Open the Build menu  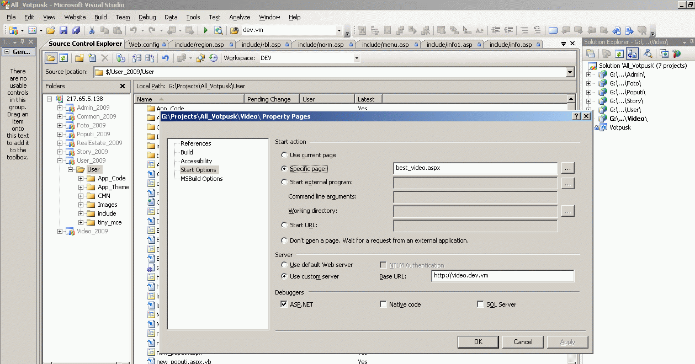click(100, 17)
